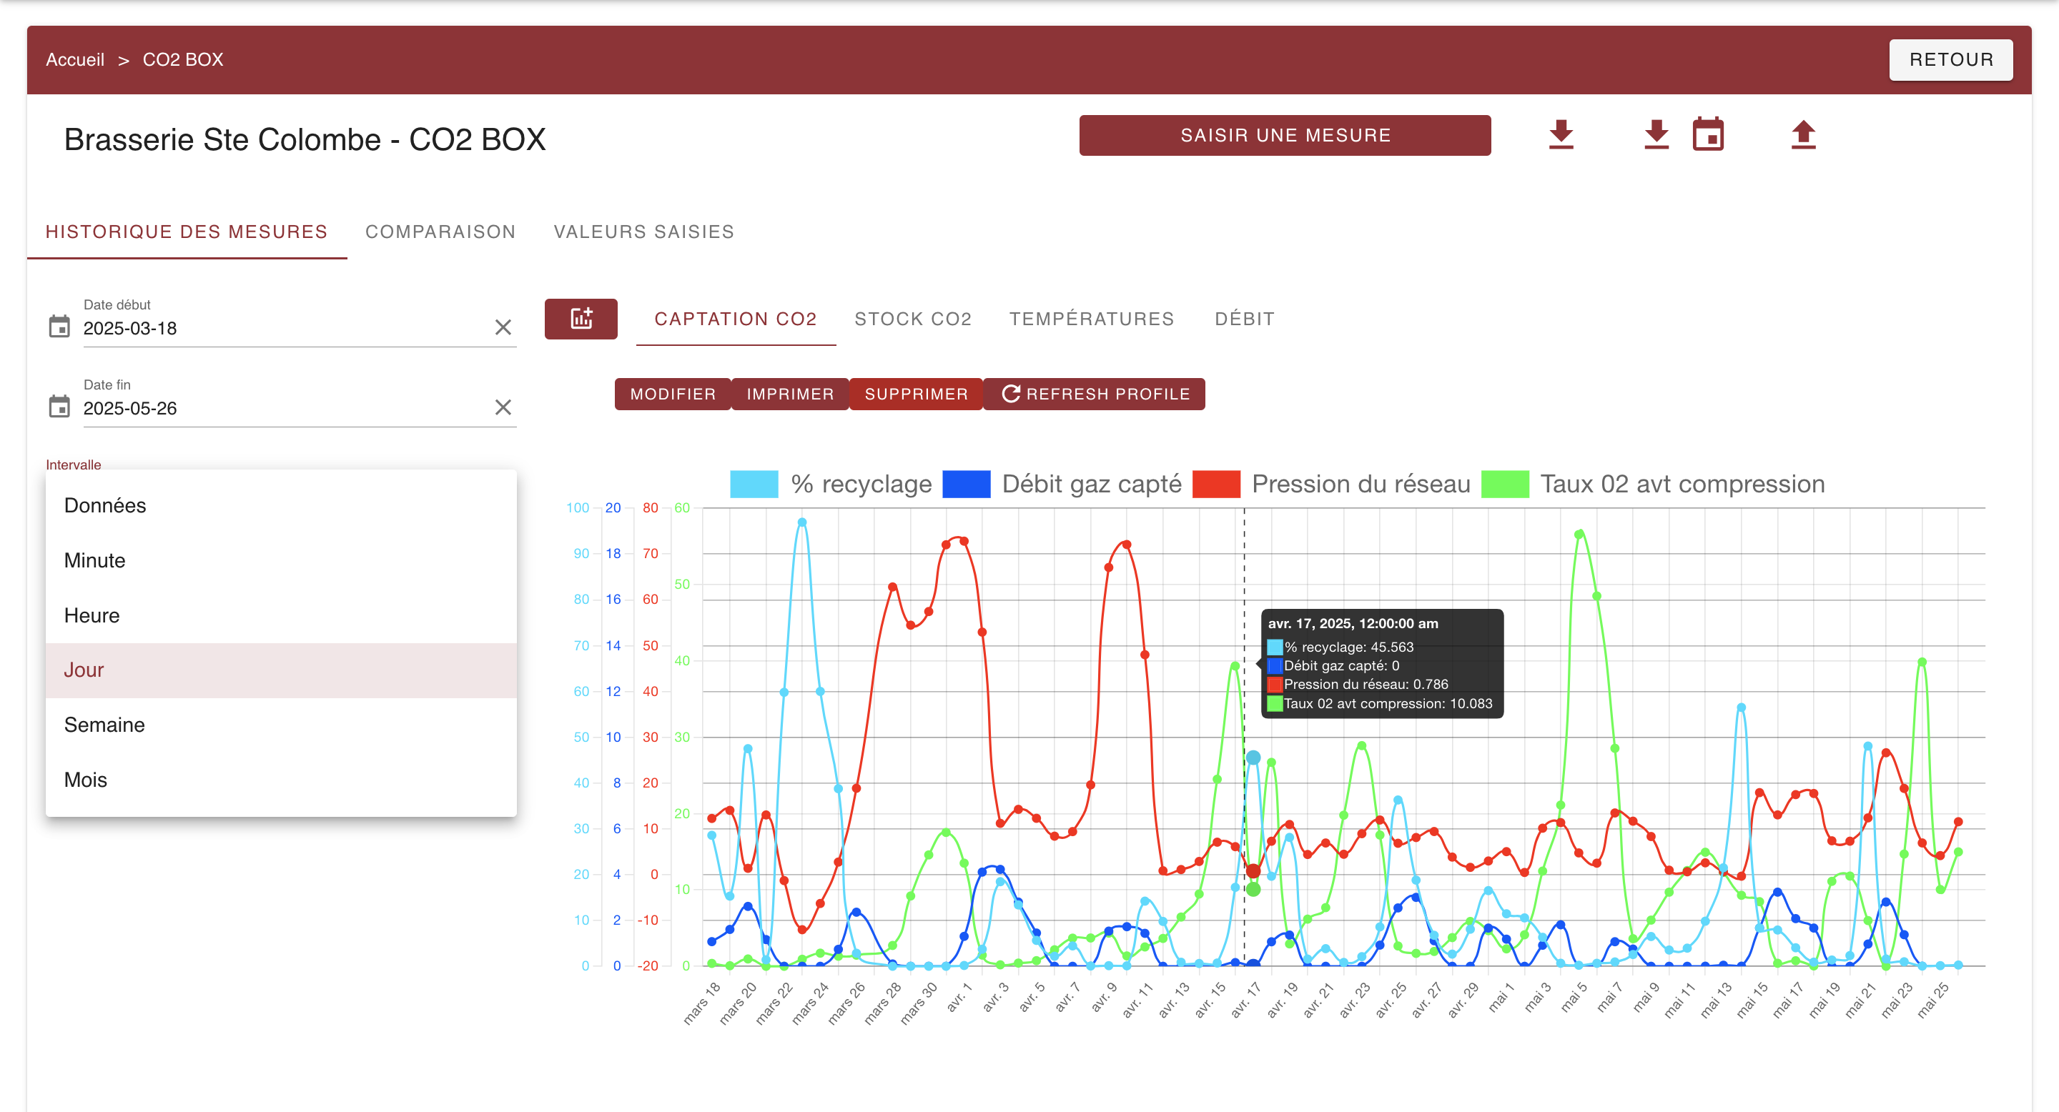Open the calendar event icon in header
The image size is (2059, 1112).
[1707, 134]
